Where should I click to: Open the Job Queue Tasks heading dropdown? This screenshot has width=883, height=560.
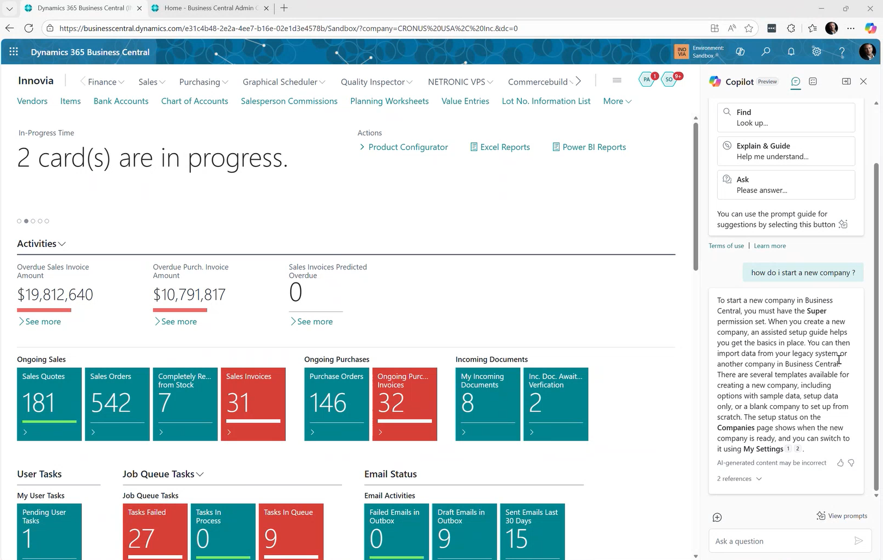pos(163,474)
